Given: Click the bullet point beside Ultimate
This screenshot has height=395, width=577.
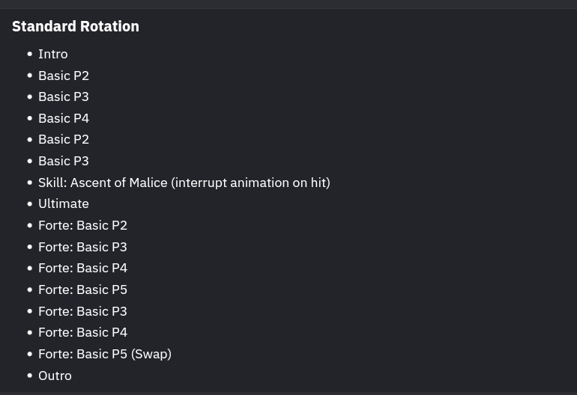Looking at the screenshot, I should [x=30, y=203].
